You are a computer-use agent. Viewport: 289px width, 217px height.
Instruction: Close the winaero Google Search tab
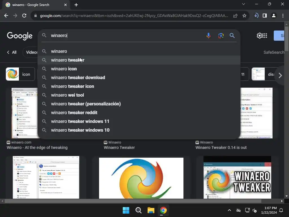pyautogui.click(x=65, y=5)
